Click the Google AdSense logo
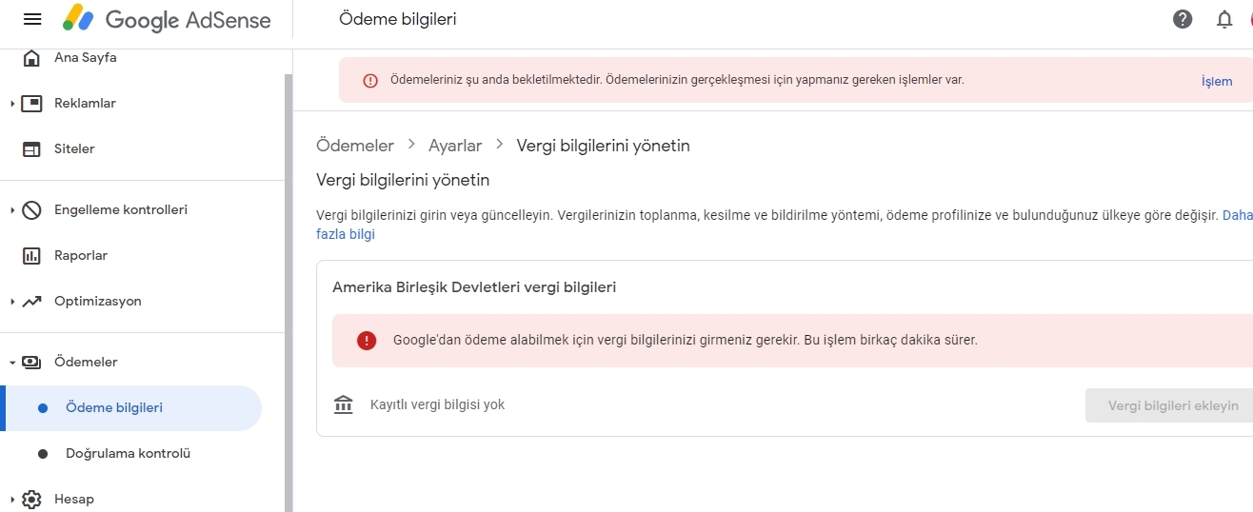Viewport: 1253px width, 512px height. 167,19
